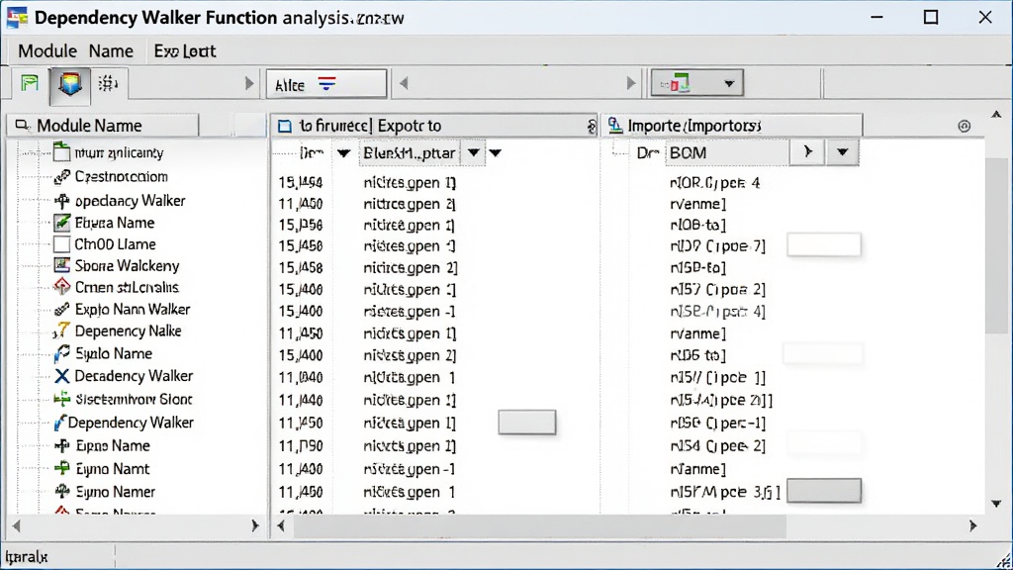1013x570 pixels.
Task: Click the Sbone Walckeny item icon
Action: point(62,265)
